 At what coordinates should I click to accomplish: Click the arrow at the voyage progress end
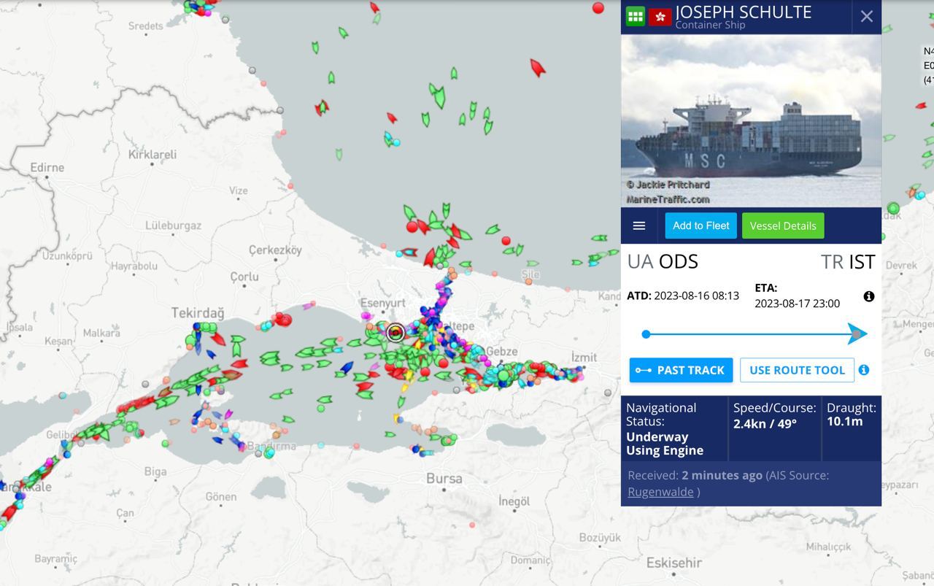pos(858,334)
